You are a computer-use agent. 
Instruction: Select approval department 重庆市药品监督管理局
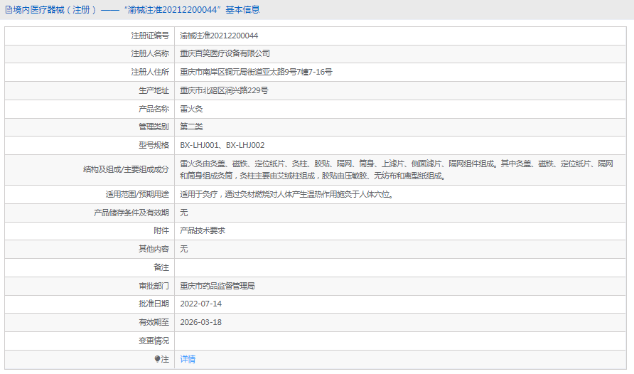coord(217,286)
